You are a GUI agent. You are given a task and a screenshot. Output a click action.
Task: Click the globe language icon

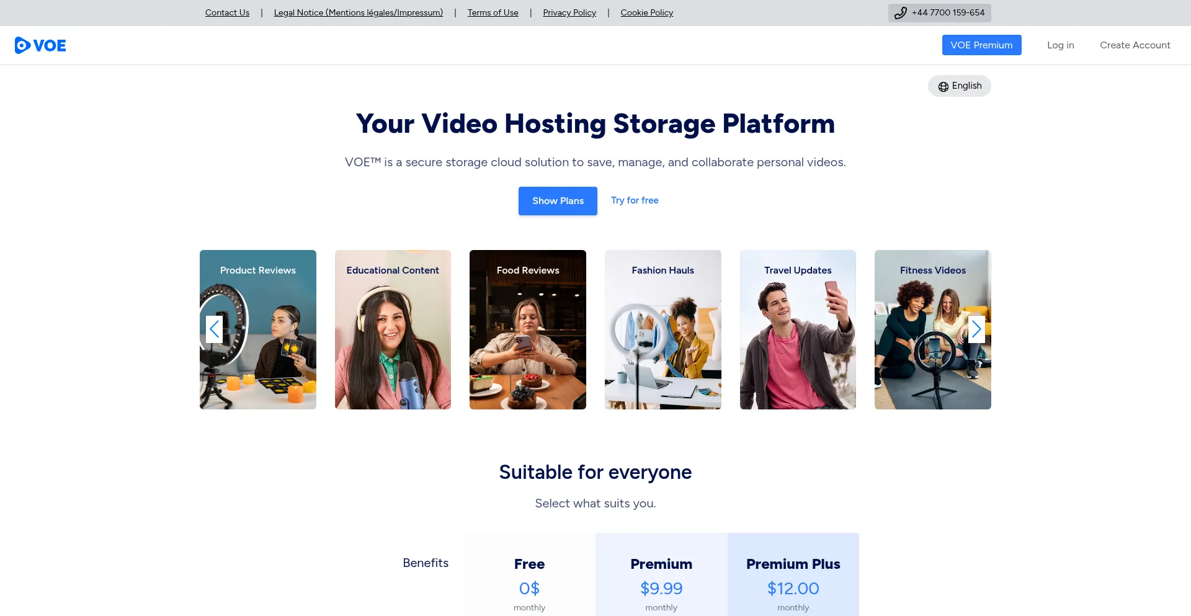pyautogui.click(x=943, y=86)
